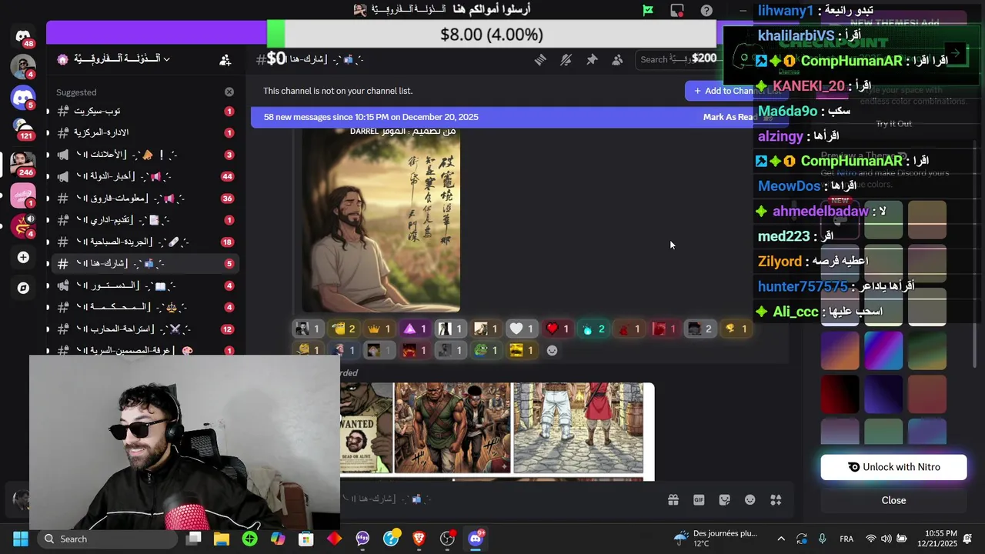Open pinned messages pin icon
The width and height of the screenshot is (985, 554).
592,59
